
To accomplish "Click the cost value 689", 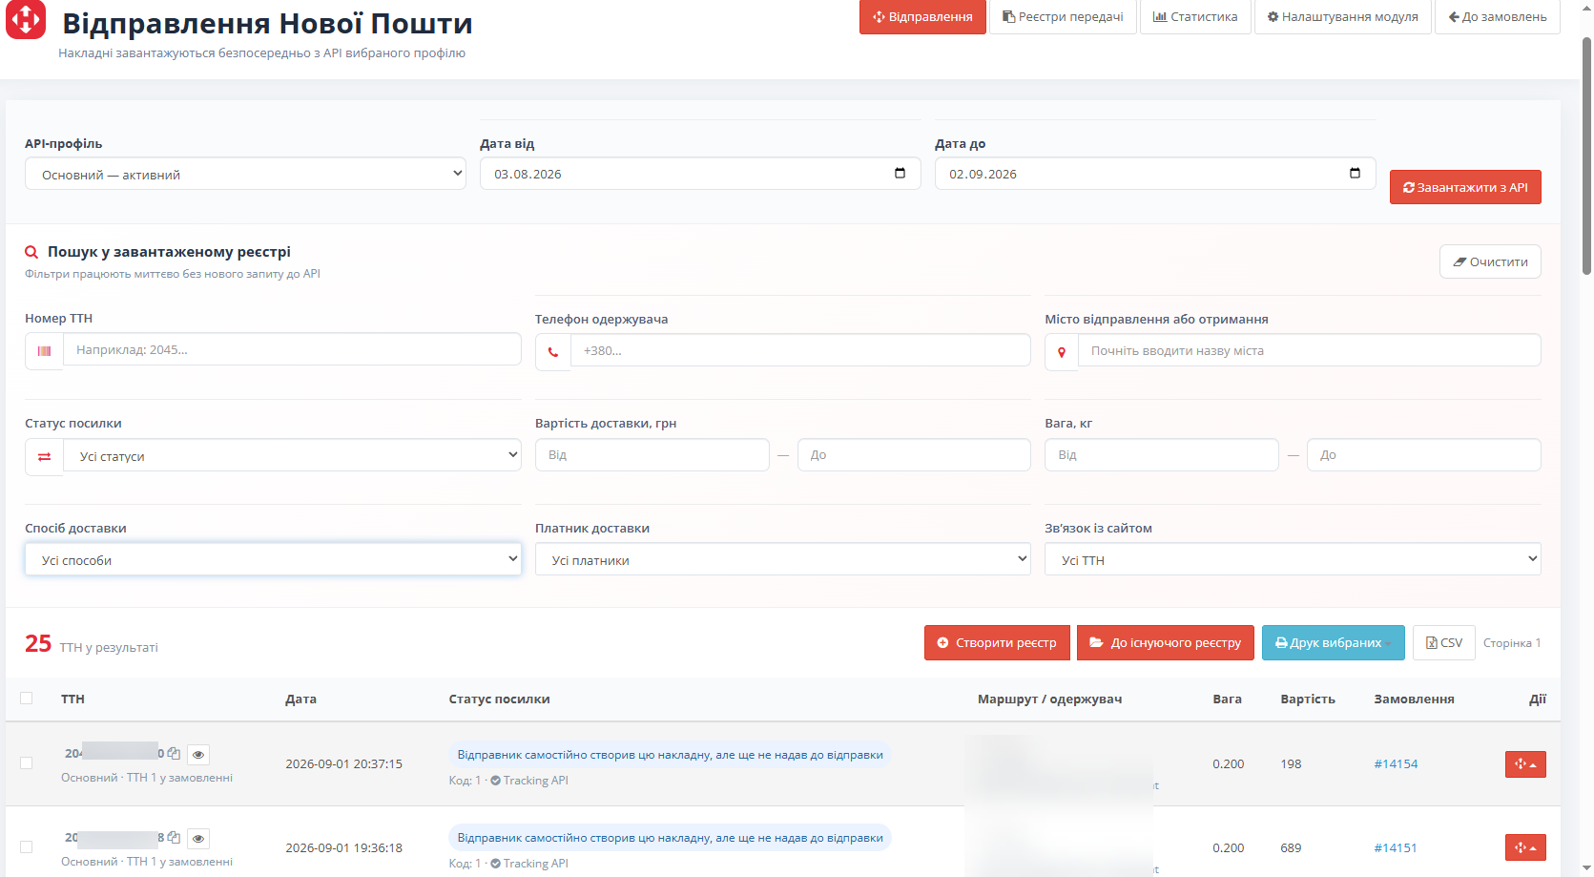I will click(x=1291, y=848).
